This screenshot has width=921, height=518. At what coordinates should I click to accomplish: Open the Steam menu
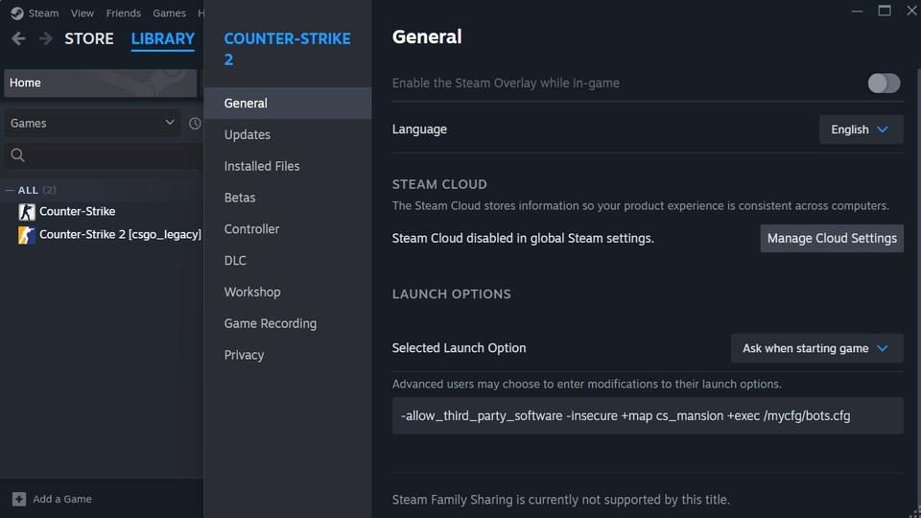[43, 12]
